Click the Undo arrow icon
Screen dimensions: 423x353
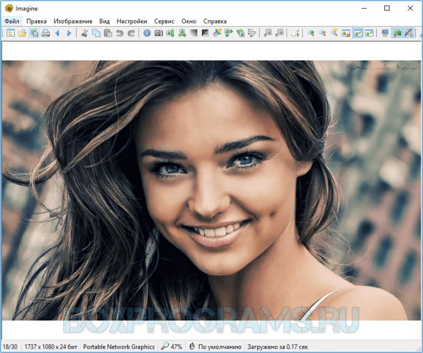[120, 34]
